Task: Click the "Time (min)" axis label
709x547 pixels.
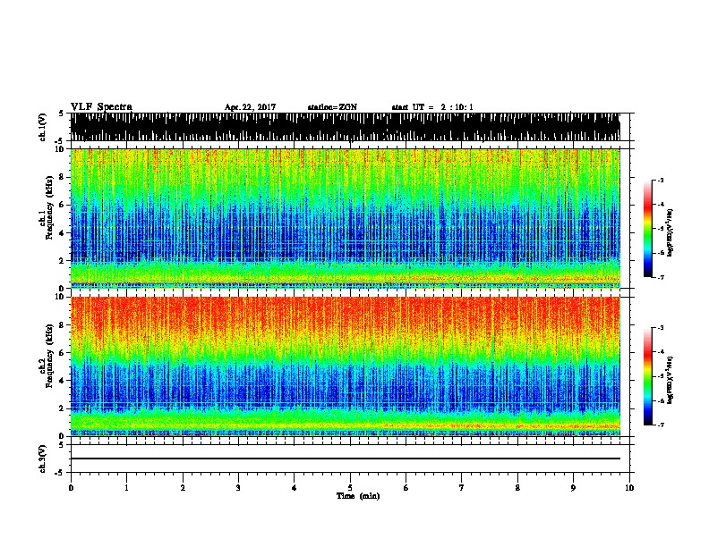Action: [x=358, y=496]
